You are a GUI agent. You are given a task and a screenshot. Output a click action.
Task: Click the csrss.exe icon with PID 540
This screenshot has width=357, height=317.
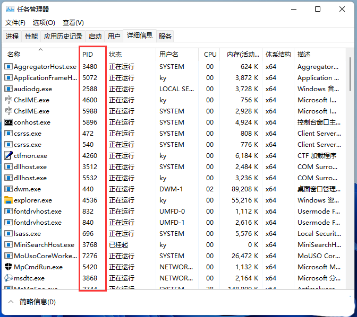(x=8, y=145)
